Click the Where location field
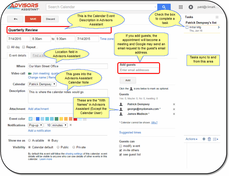The width and height of the screenshot is (229, 176). tap(68, 66)
